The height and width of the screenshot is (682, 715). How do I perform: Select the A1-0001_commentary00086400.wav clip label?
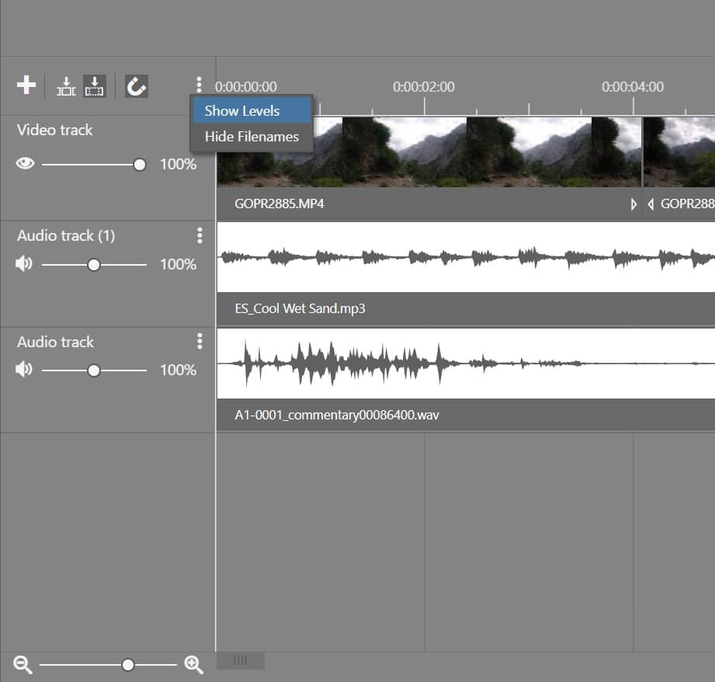click(336, 415)
